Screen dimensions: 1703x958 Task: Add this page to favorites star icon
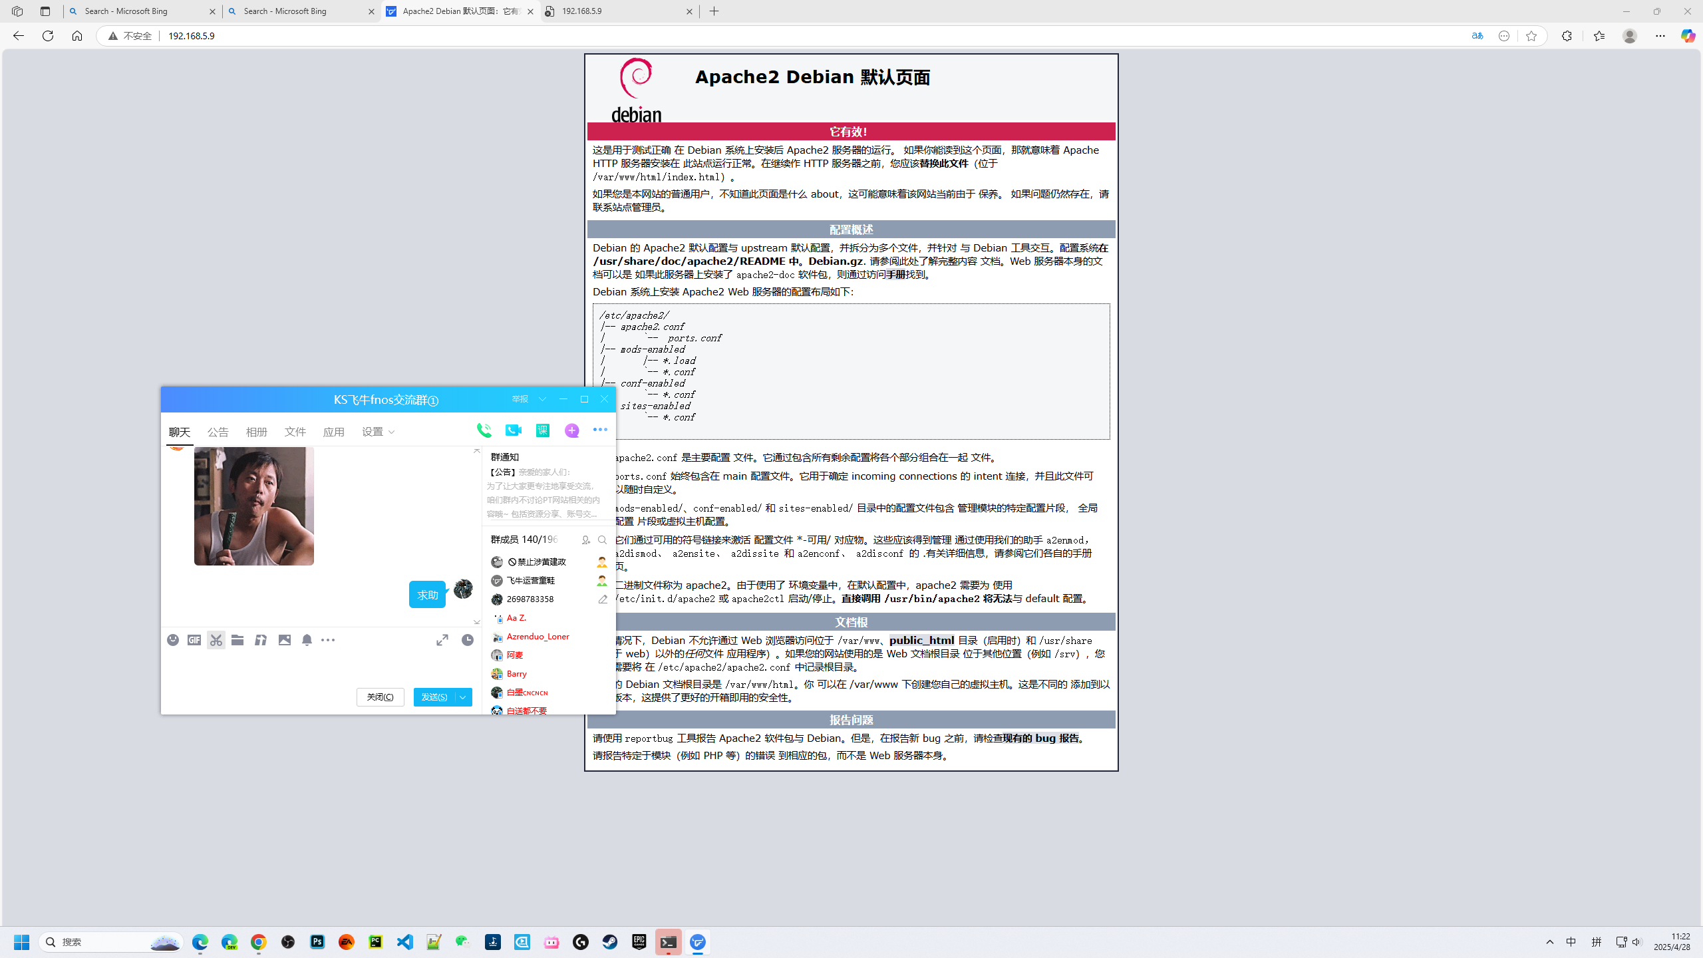coord(1531,36)
